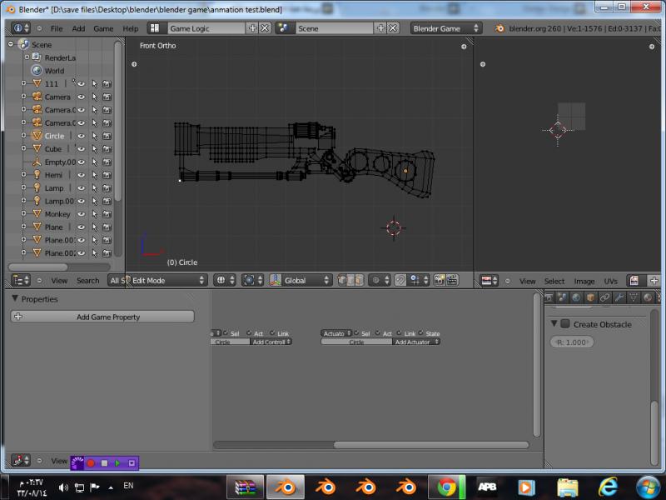Open Internet Explorer from the taskbar
666x500 pixels.
(608, 486)
